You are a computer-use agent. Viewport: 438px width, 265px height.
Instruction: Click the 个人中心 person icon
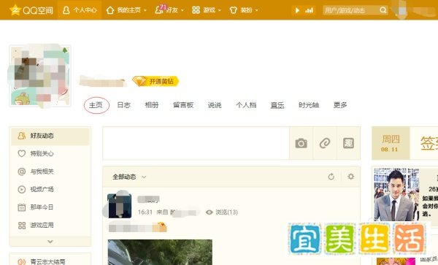tap(66, 10)
